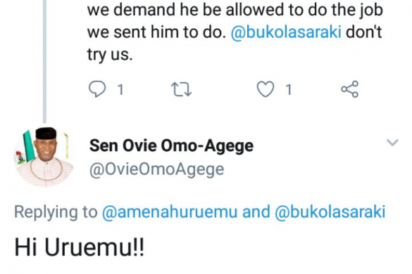The width and height of the screenshot is (412, 274).
Task: Open the Sen Ovie Omo-Agege display name
Action: 171,145
